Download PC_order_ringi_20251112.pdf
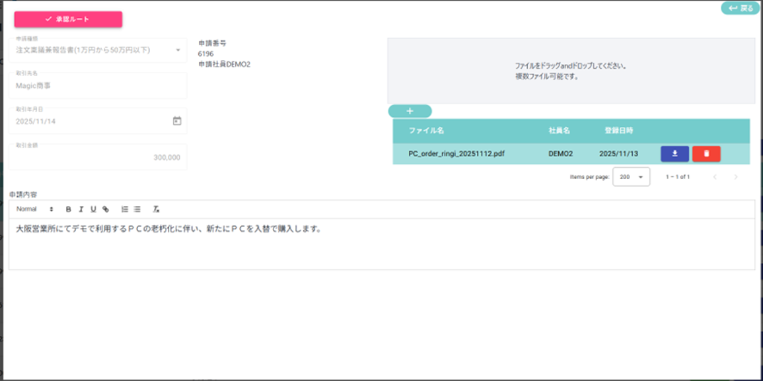This screenshot has width=763, height=381. [x=674, y=154]
